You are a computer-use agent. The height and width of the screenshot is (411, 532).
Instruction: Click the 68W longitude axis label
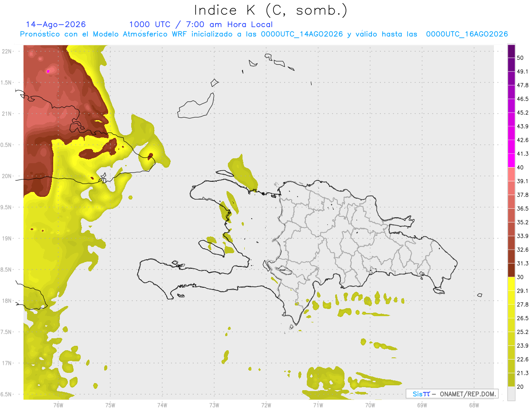(x=474, y=405)
